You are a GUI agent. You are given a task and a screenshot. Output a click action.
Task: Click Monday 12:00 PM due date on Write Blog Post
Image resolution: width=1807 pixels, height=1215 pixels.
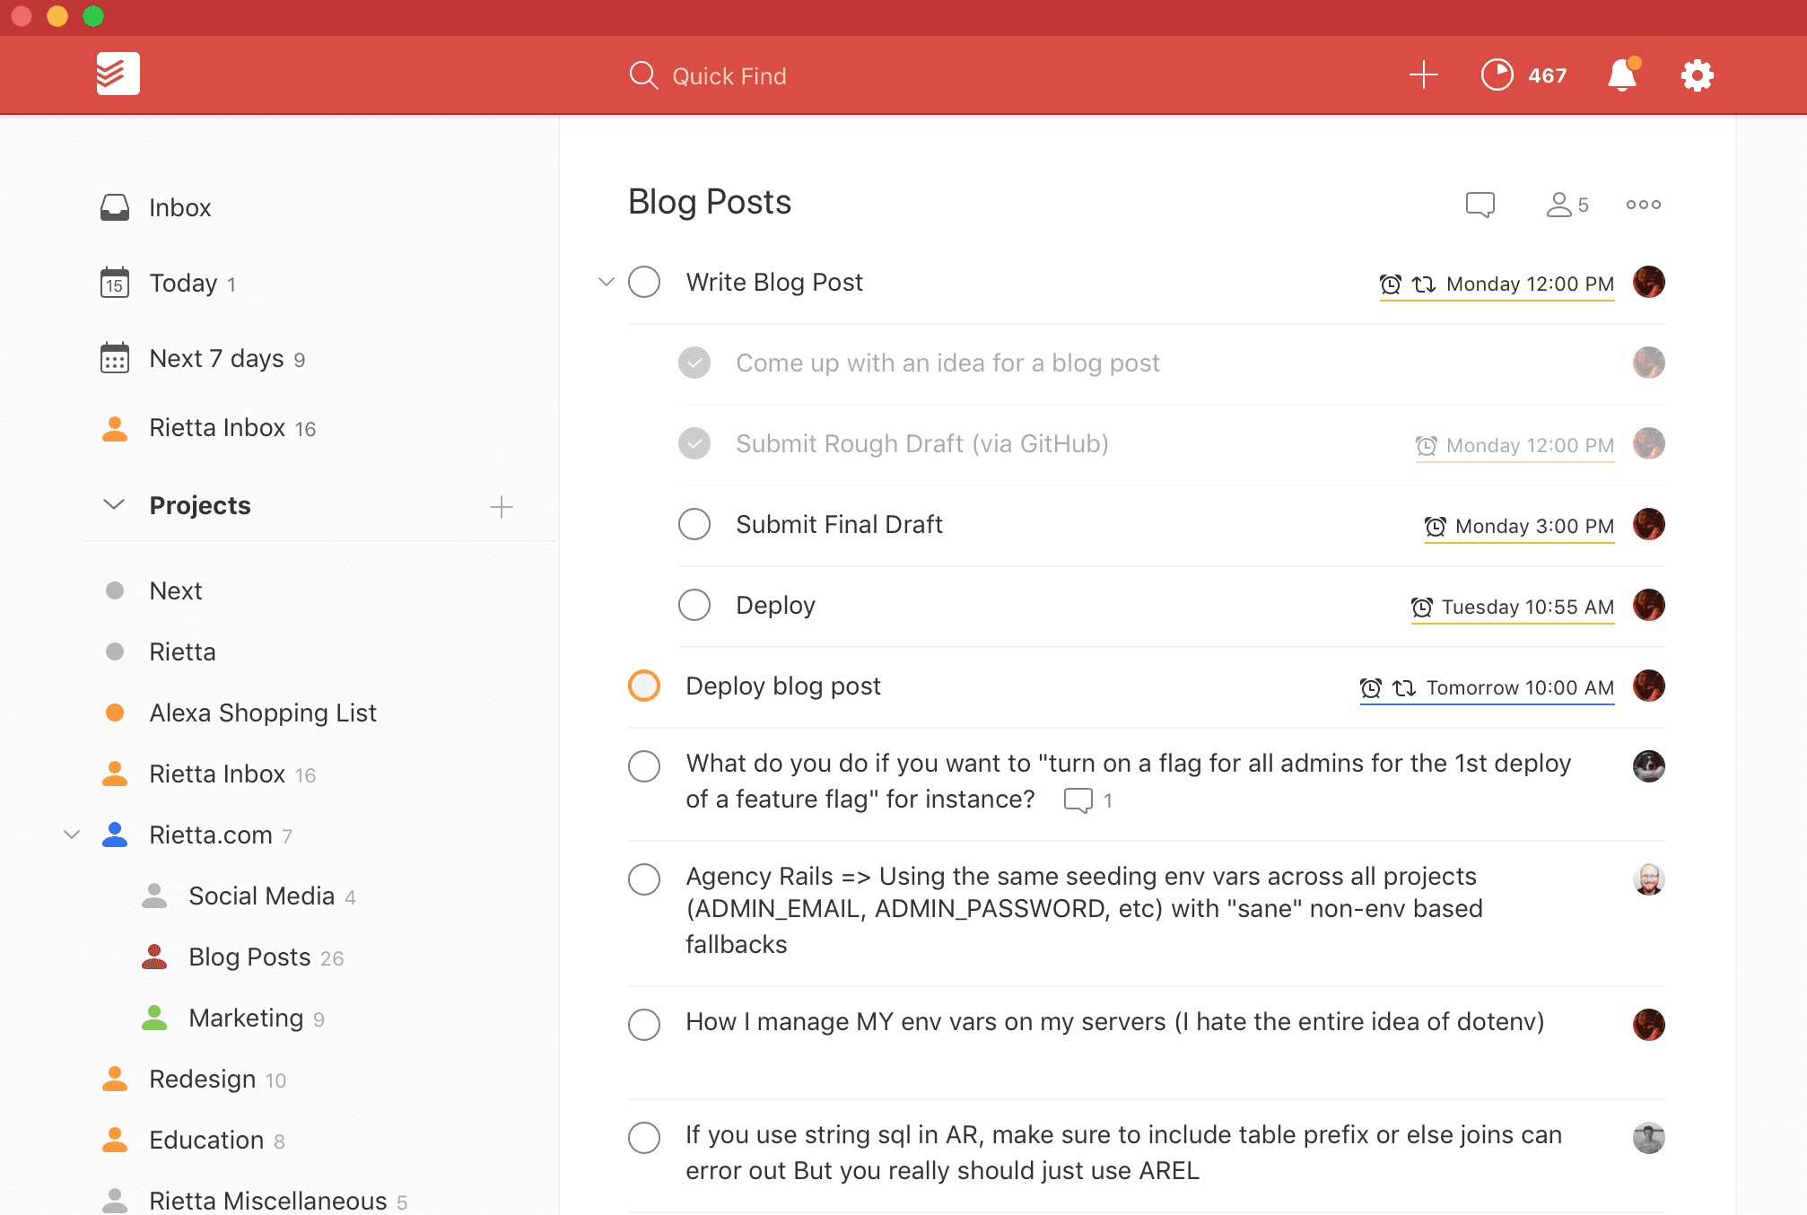(1530, 284)
